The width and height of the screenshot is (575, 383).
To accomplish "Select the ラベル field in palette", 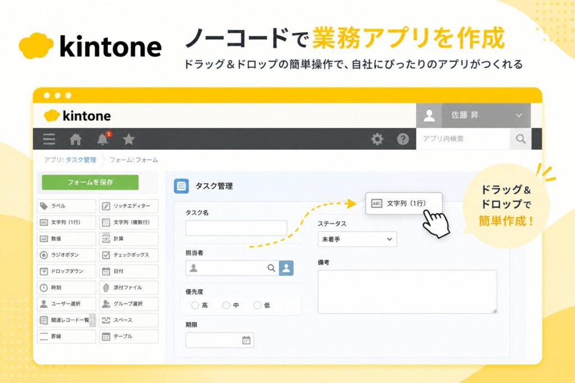I will click(66, 206).
